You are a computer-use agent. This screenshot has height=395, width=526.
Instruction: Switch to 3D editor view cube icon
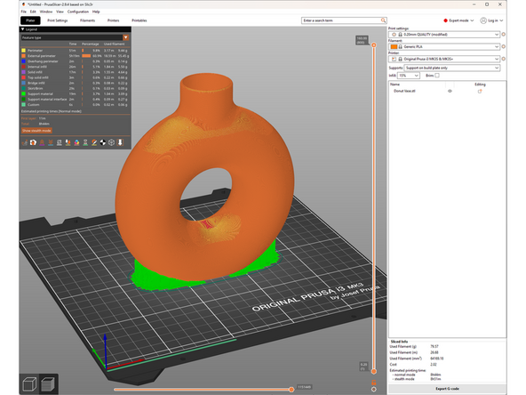29,384
